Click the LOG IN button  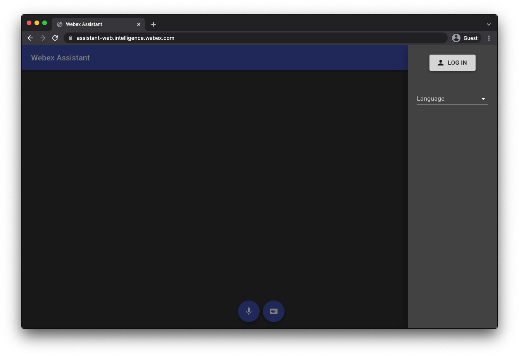pos(452,63)
